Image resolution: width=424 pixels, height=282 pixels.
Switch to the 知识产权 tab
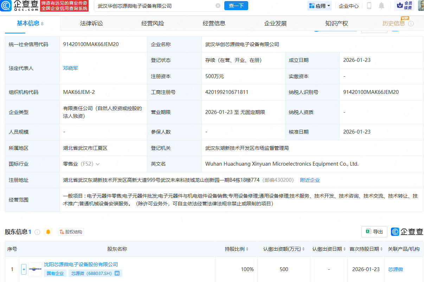point(336,24)
